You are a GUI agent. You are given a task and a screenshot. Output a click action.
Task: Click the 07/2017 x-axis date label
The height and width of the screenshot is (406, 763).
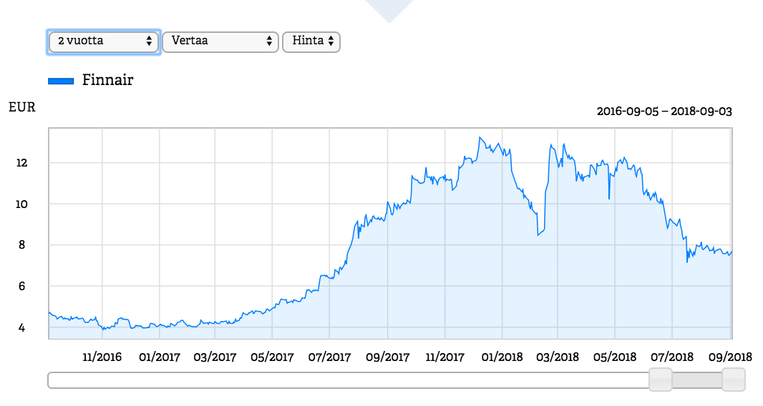point(329,357)
